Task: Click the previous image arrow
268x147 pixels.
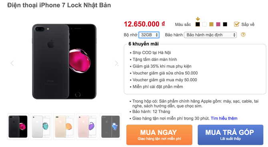Action: click(12, 63)
